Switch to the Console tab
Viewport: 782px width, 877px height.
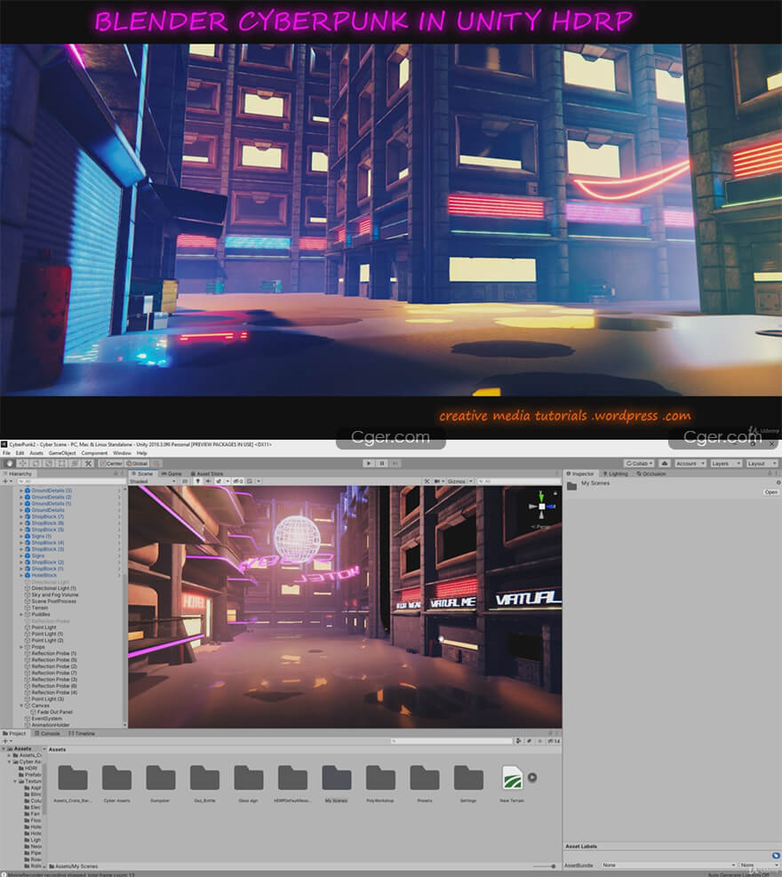click(x=47, y=733)
